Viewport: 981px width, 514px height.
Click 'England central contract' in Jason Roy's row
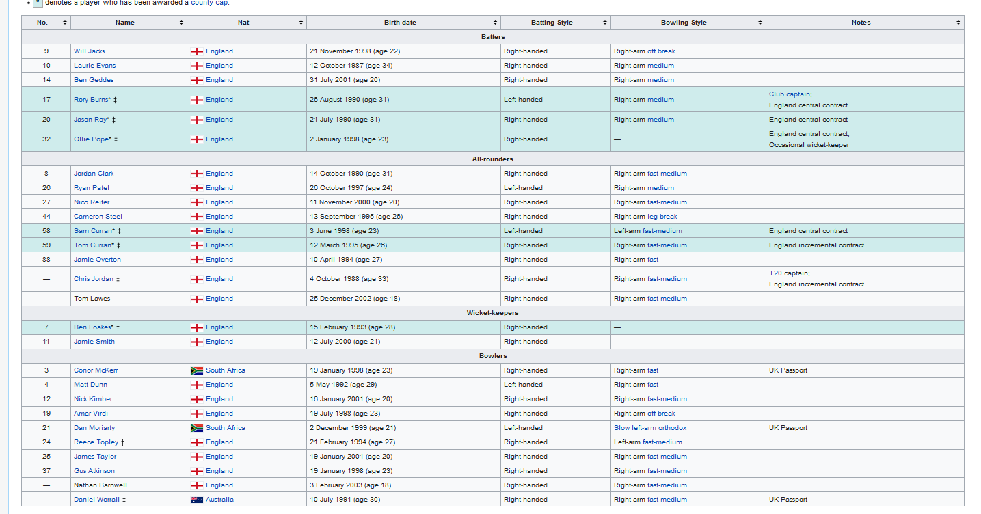coord(808,120)
